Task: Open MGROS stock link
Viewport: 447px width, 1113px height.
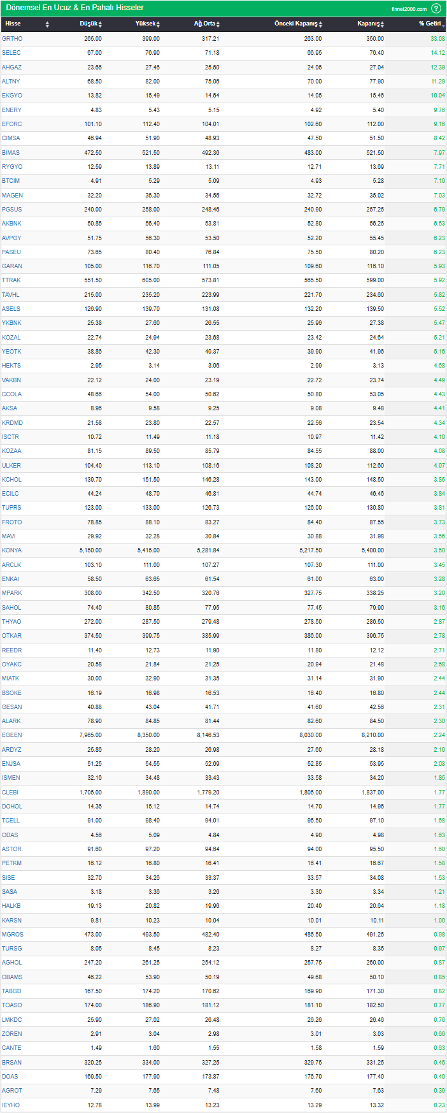Action: pos(12,935)
